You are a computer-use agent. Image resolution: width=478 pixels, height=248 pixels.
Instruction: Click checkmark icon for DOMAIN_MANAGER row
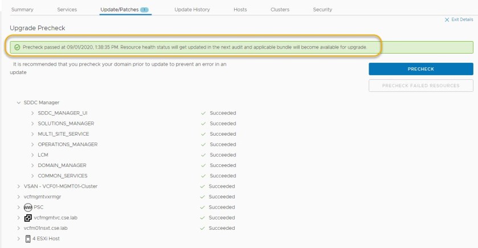point(203,165)
